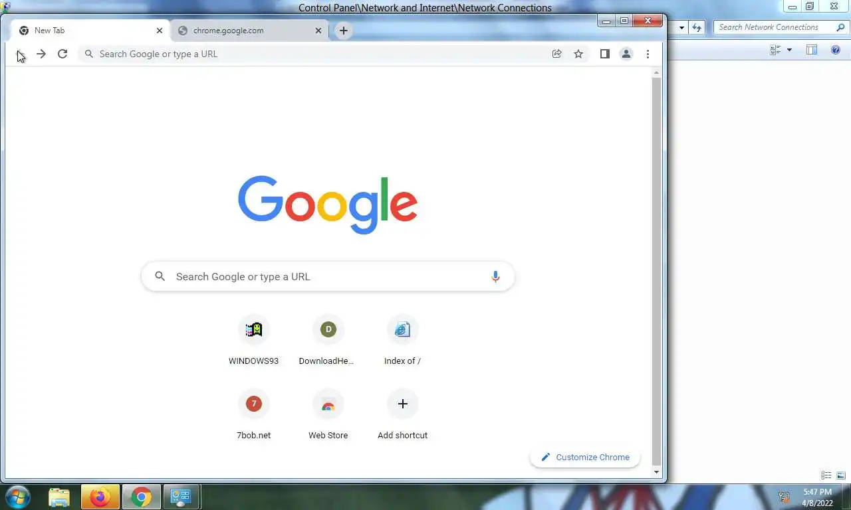Minimize the Chrome window

tap(606, 21)
